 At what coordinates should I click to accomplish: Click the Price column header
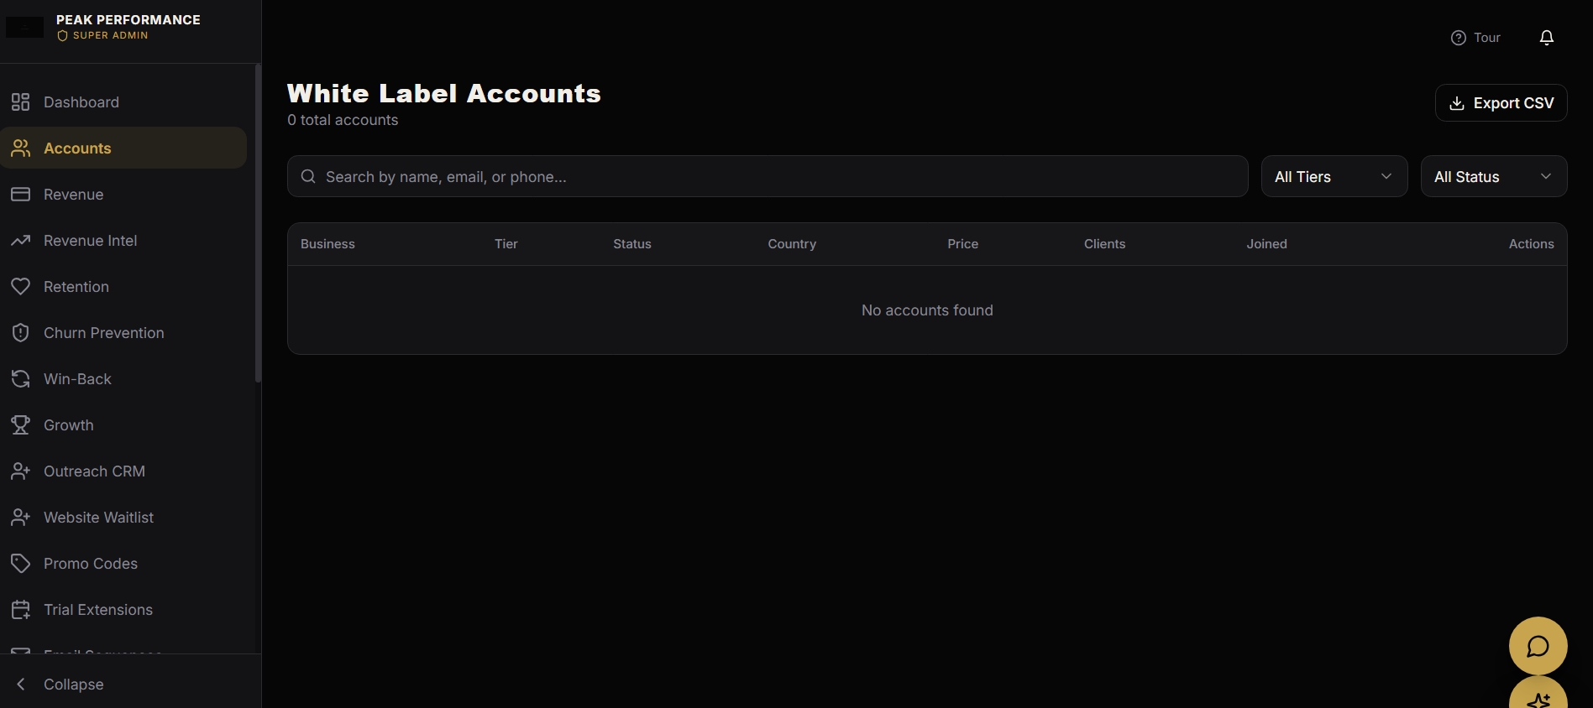coord(963,244)
